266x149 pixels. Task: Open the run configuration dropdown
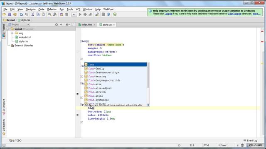pyautogui.click(x=74, y=14)
